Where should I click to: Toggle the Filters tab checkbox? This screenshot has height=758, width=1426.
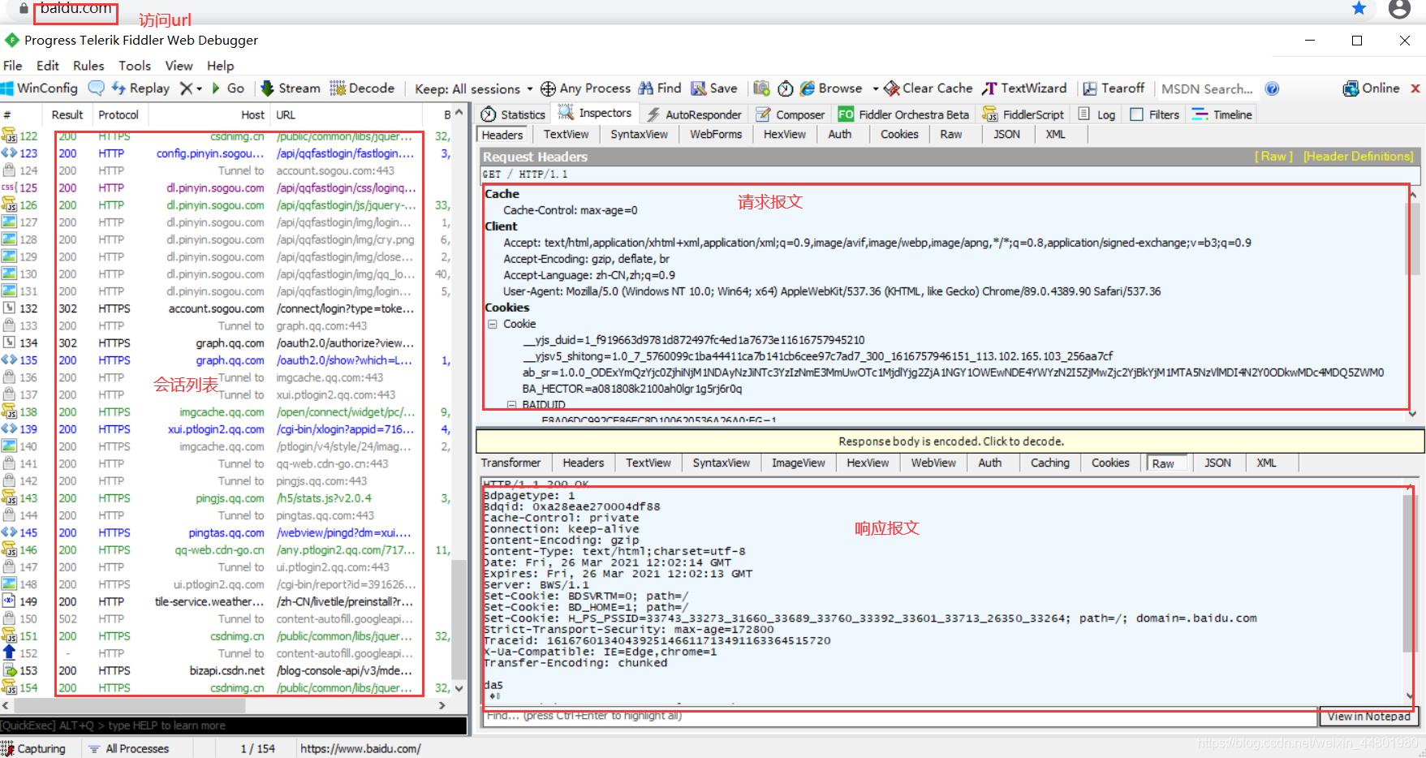pos(1136,114)
